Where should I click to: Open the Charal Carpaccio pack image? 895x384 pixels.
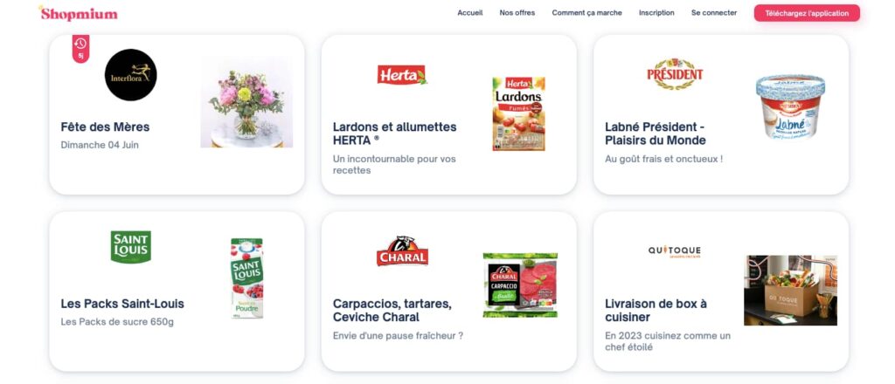520,285
